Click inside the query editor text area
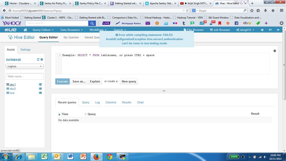 point(165,64)
